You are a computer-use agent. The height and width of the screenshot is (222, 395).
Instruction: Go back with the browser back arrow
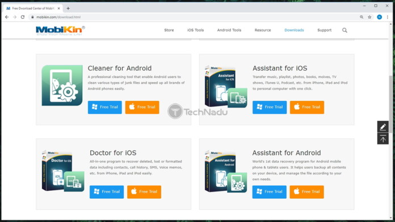click(7, 17)
